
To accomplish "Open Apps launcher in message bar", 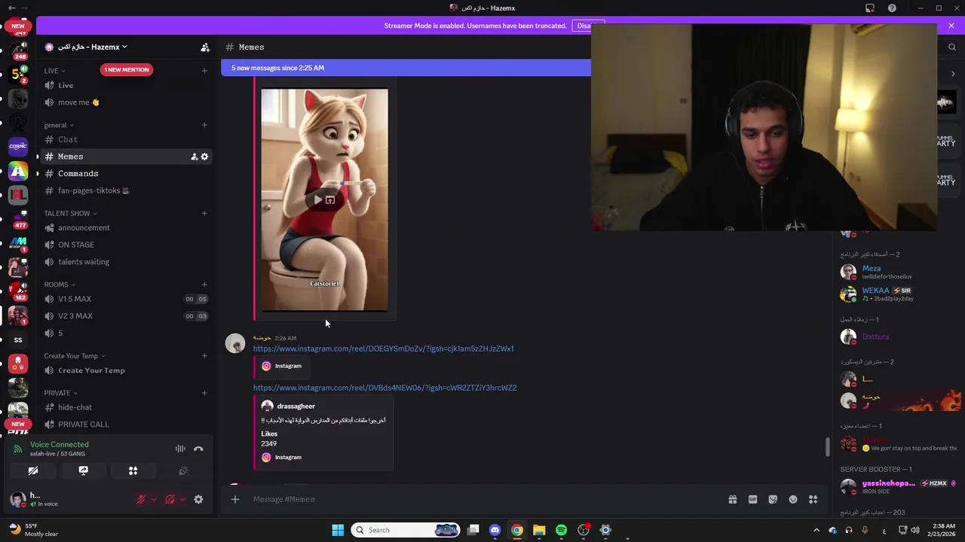I will pos(813,499).
